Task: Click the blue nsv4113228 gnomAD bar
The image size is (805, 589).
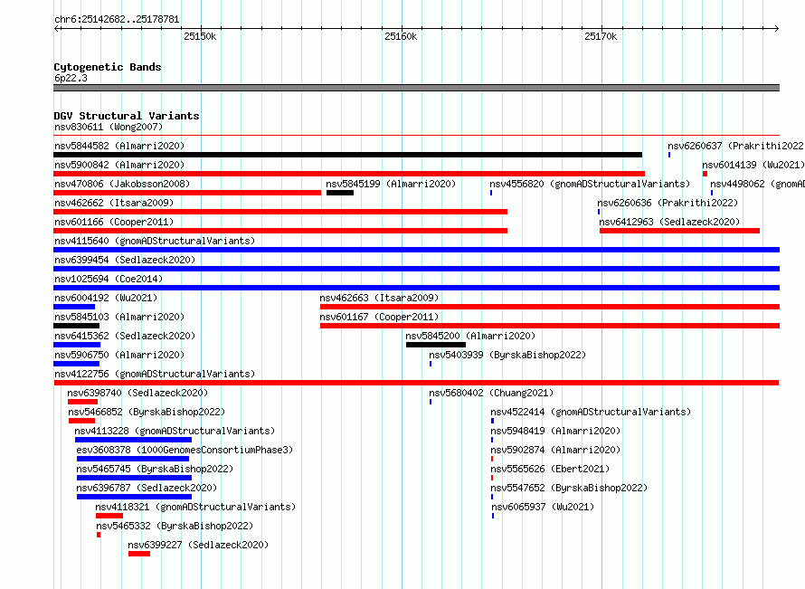Action: click(x=134, y=440)
